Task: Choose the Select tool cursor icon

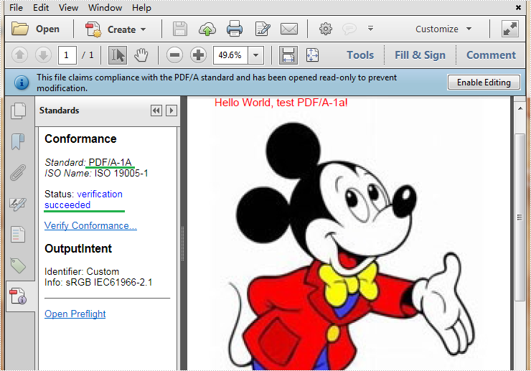Action: coord(117,55)
